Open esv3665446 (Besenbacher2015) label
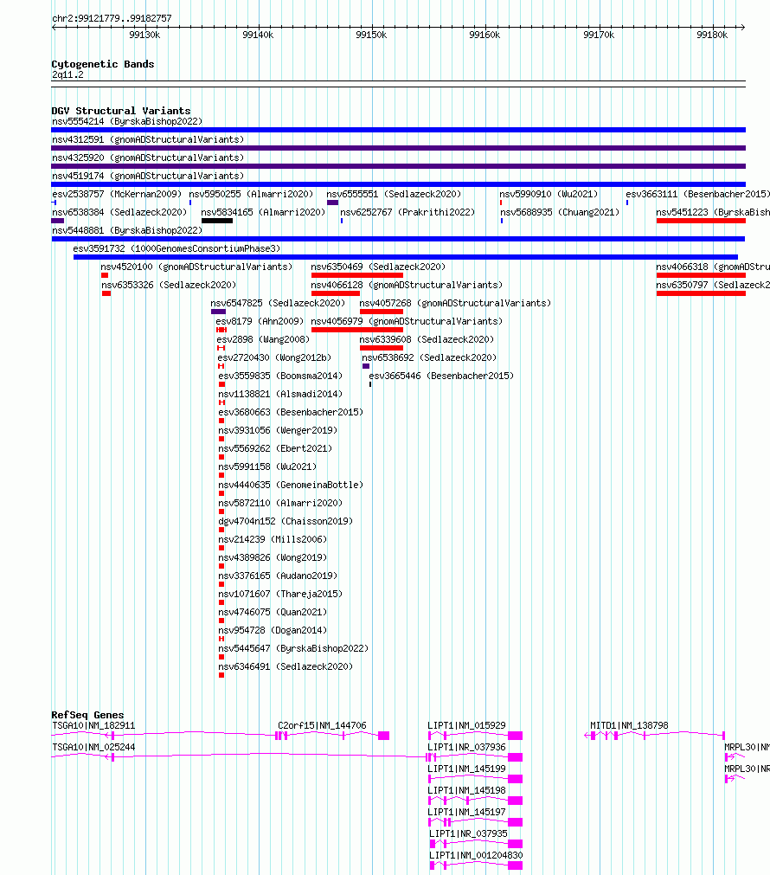The image size is (770, 875). click(x=441, y=376)
